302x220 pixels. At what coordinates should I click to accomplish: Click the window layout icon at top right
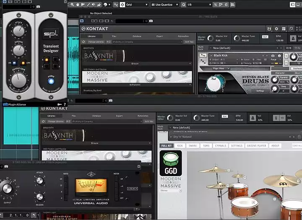click(292, 5)
